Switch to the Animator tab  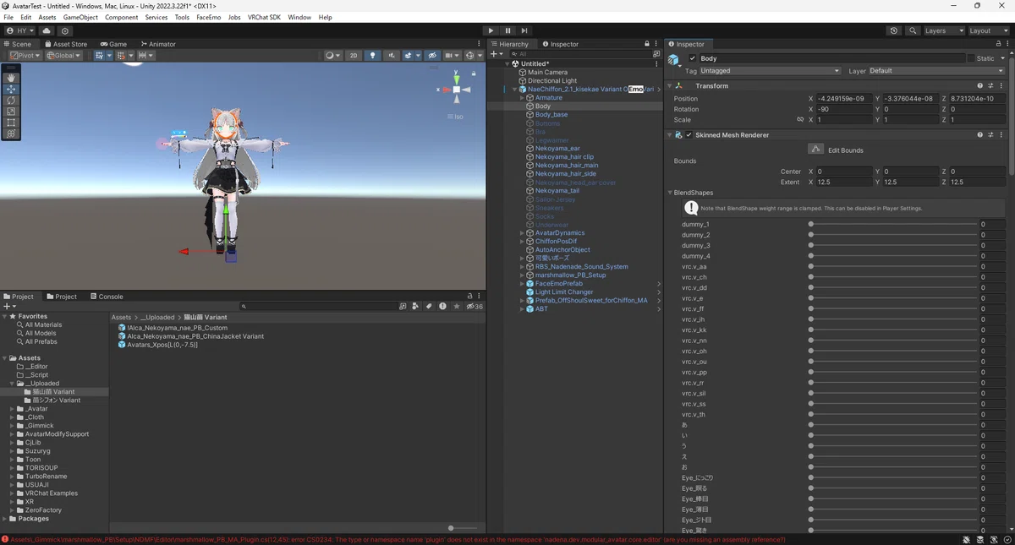158,44
